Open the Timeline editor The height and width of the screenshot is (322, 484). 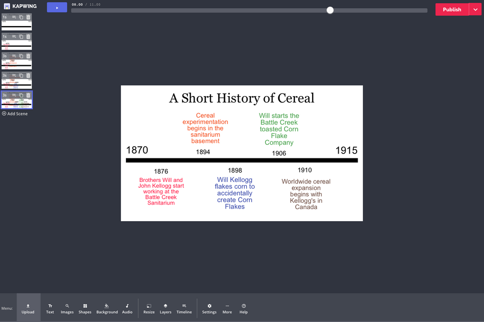[184, 308]
